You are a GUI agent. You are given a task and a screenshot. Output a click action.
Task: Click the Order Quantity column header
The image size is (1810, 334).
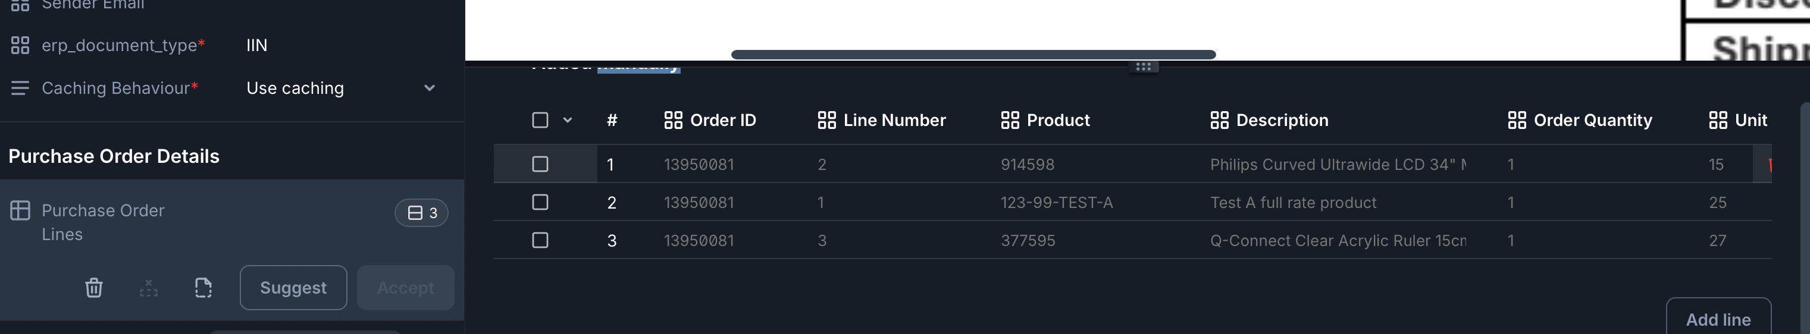tap(1592, 121)
